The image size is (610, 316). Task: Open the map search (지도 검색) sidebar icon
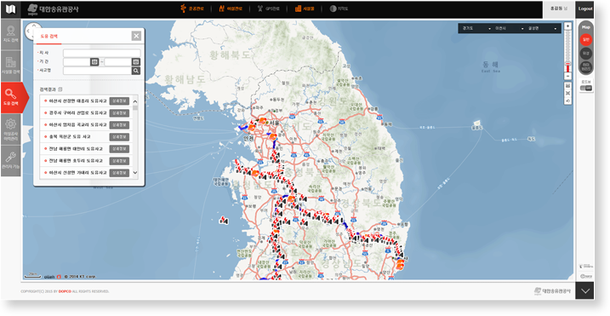[10, 34]
